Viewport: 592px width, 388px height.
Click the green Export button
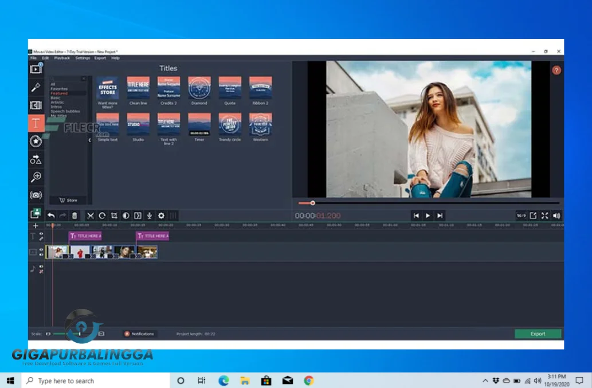click(x=538, y=334)
